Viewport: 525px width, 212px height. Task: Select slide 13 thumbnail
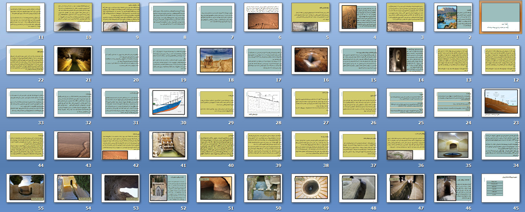(453, 60)
